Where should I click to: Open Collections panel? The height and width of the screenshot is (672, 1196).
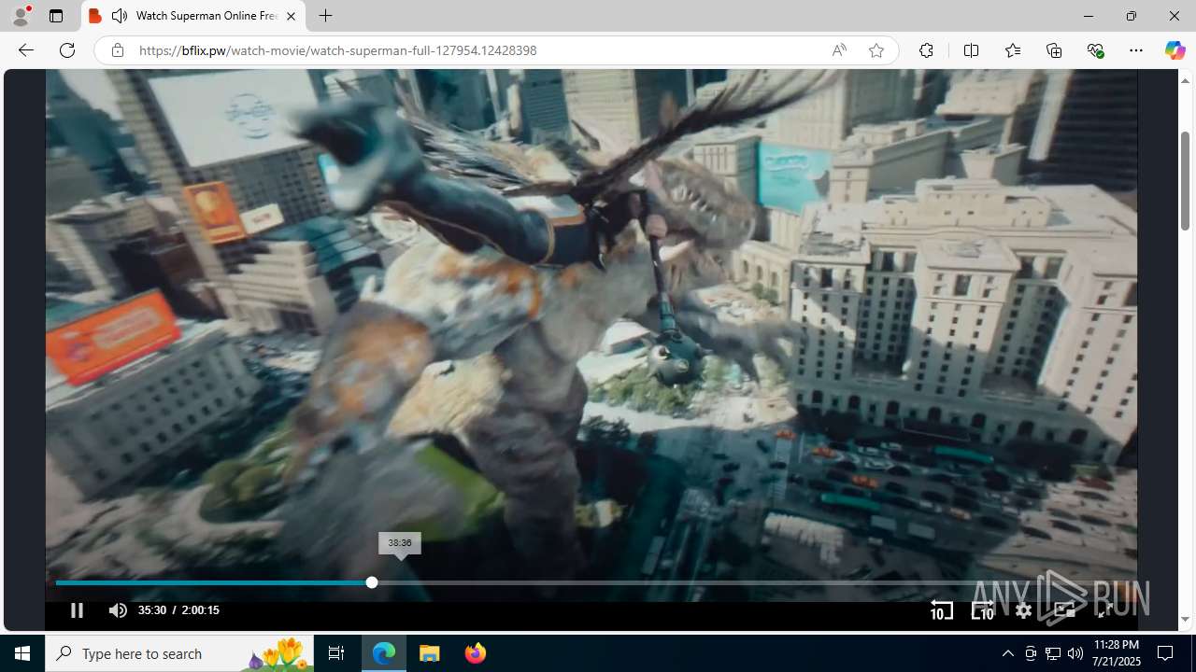(x=1054, y=50)
